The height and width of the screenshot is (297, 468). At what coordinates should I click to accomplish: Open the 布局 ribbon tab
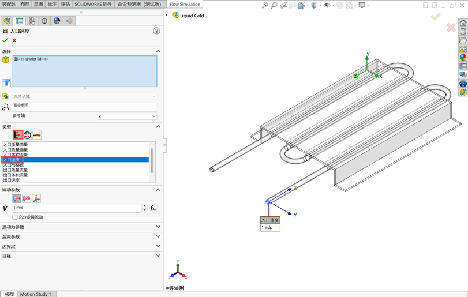click(x=25, y=4)
